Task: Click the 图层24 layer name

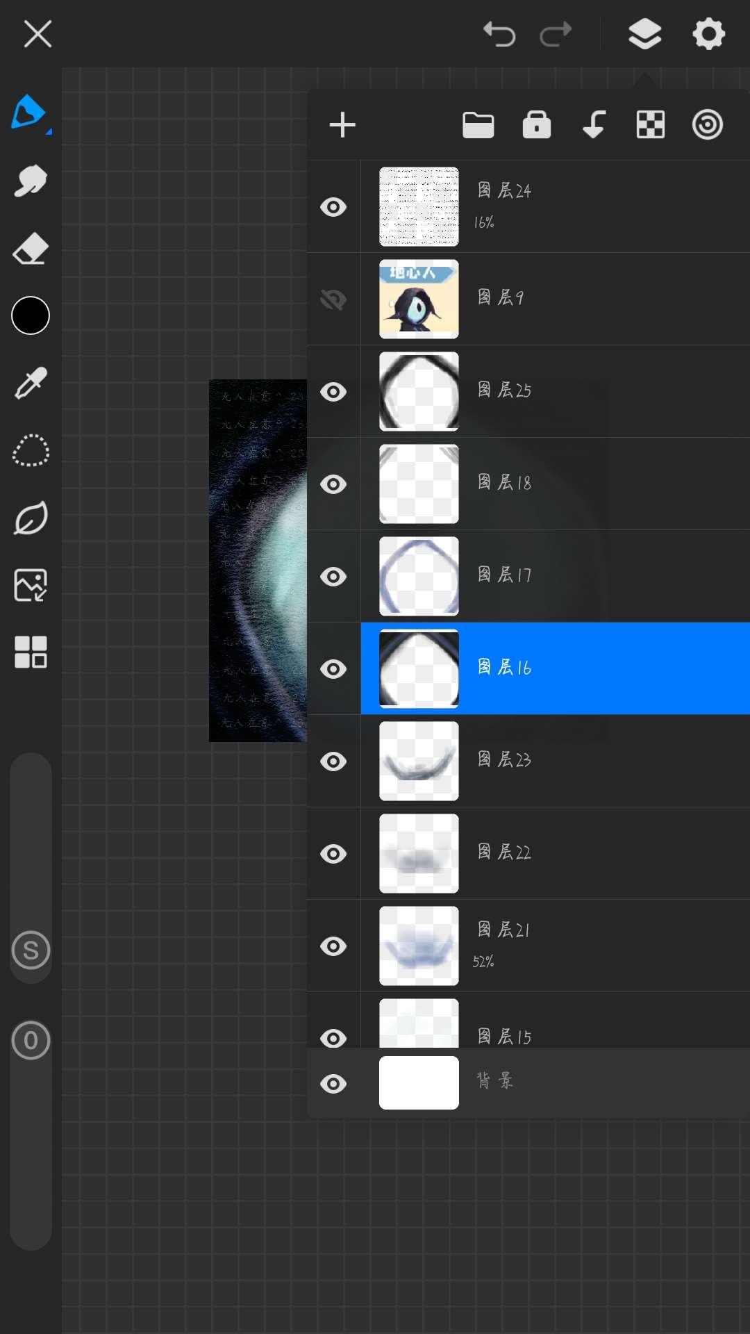Action: [x=504, y=190]
